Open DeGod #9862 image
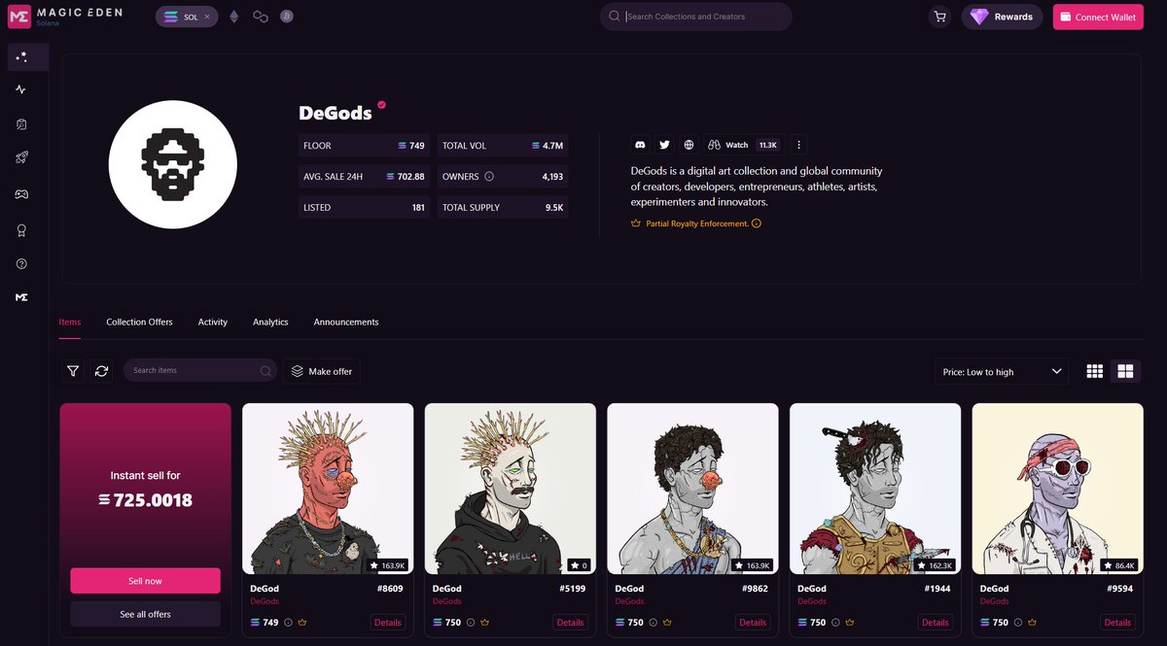1167x646 pixels. [692, 489]
